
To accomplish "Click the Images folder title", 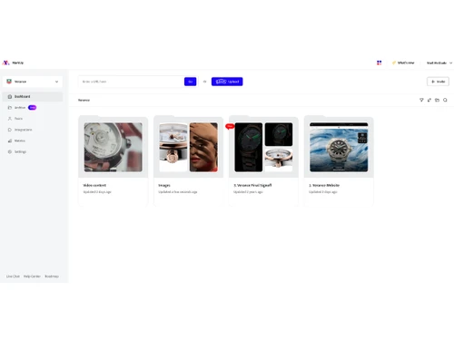I will pos(164,185).
